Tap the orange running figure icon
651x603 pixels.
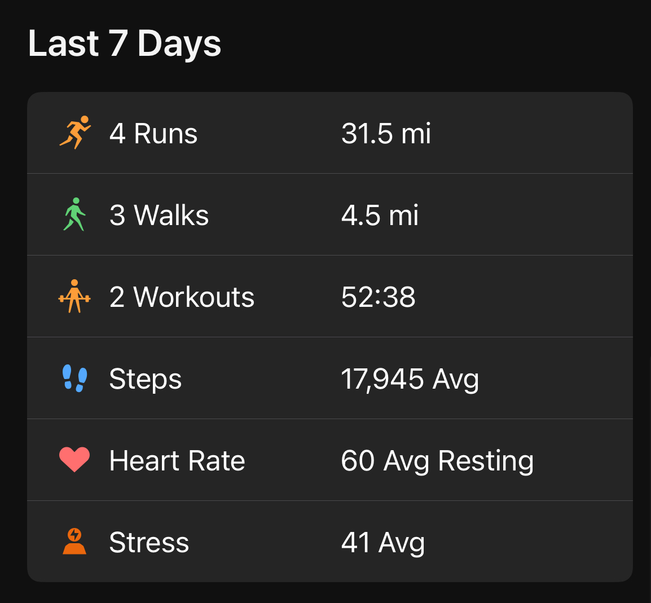point(74,133)
